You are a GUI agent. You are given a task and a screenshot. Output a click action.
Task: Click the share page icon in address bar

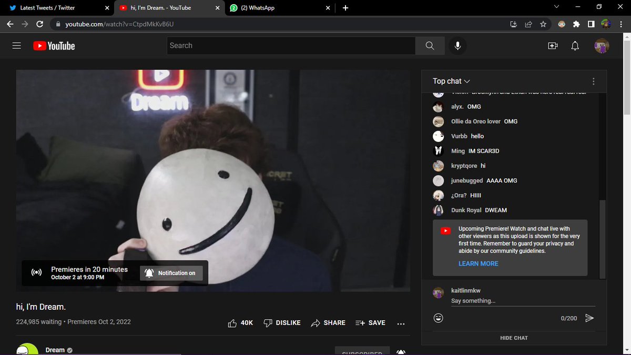(528, 24)
